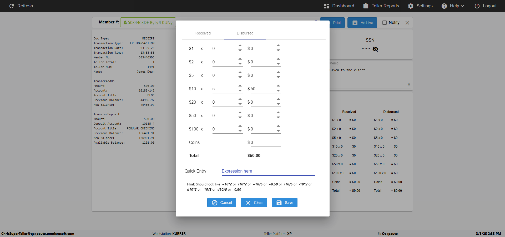The image size is (505, 237).
Task: Open the Settings gear icon
Action: point(411,6)
